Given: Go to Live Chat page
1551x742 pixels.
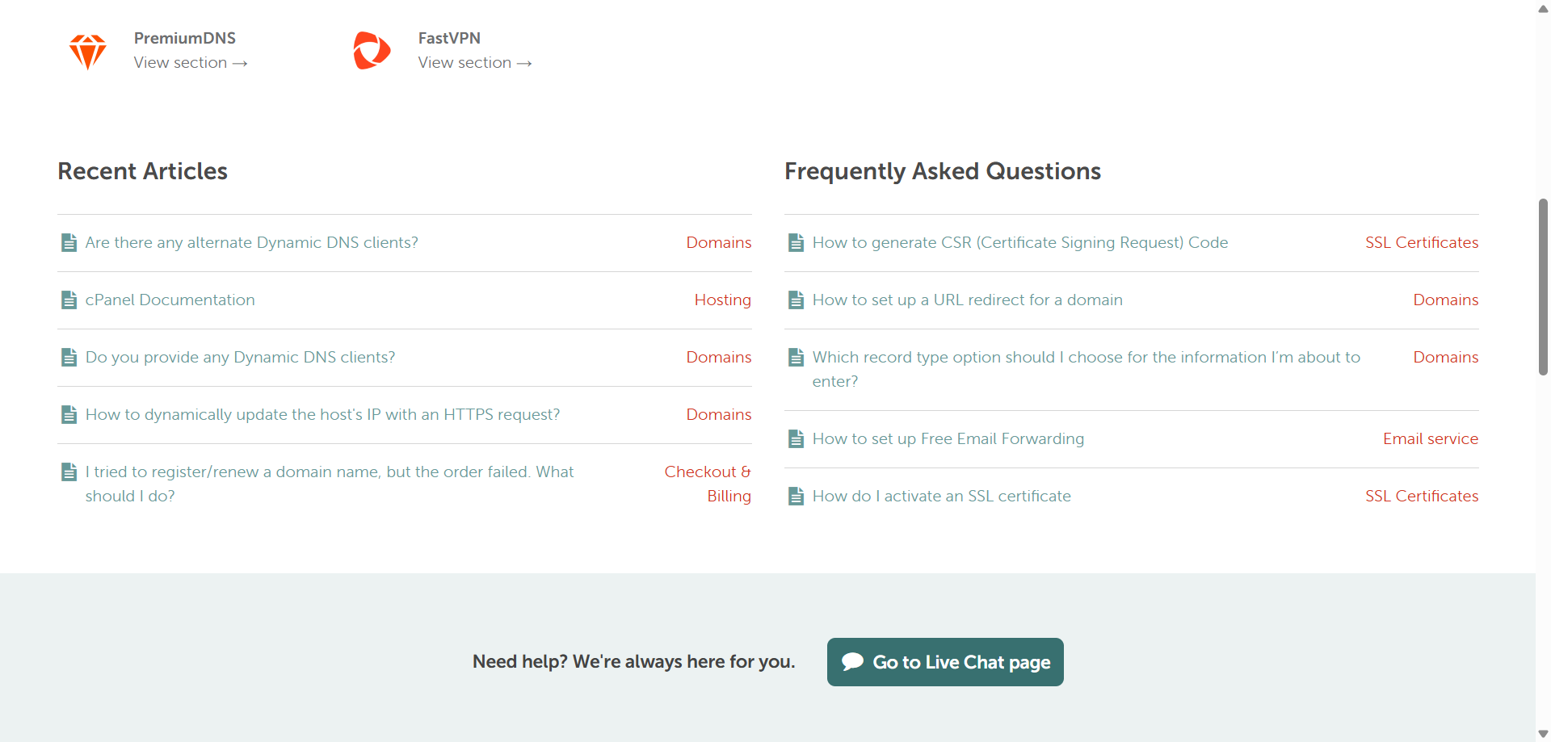Looking at the screenshot, I should point(945,662).
